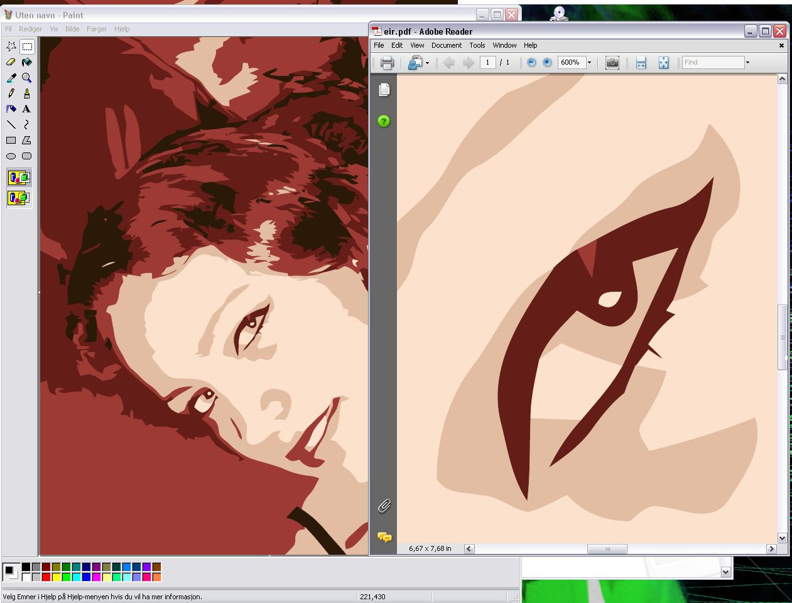
Task: Toggle the Pages panel in Reader sidebar
Action: point(384,90)
